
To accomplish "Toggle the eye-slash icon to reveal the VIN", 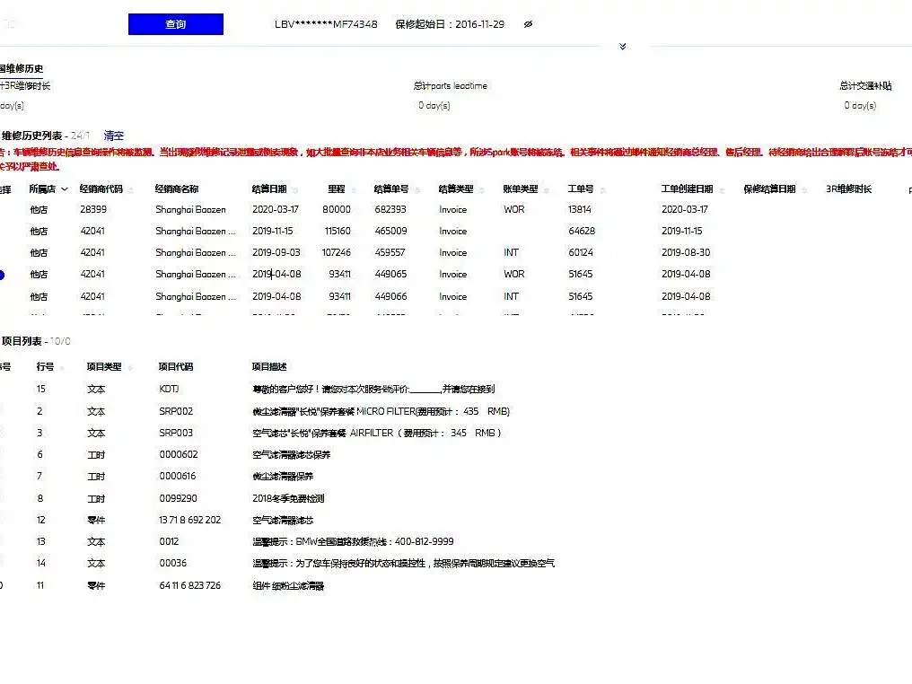I will (x=528, y=24).
